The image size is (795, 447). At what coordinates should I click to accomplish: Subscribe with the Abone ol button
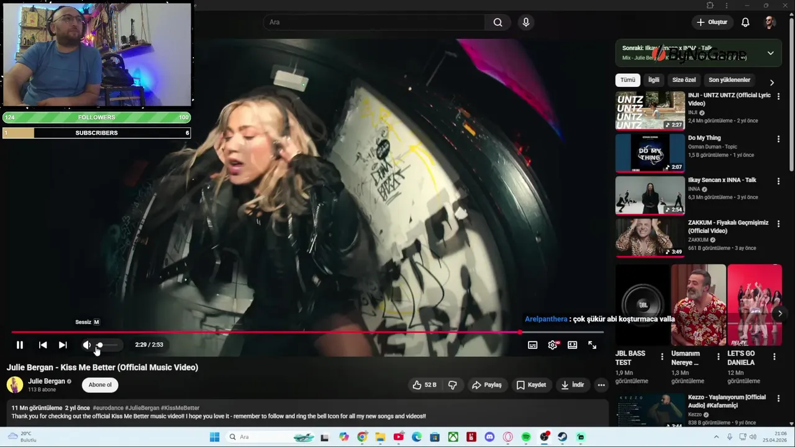(100, 385)
